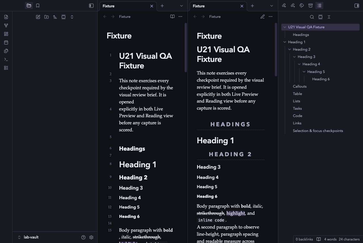Create a new canvas from the ribbon
Viewport: 363px width, 243px height.
pyautogui.click(x=6, y=34)
